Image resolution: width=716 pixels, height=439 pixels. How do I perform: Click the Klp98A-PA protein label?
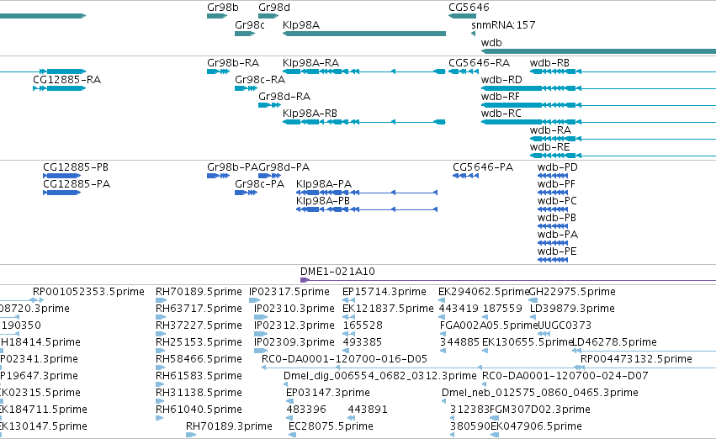point(324,184)
